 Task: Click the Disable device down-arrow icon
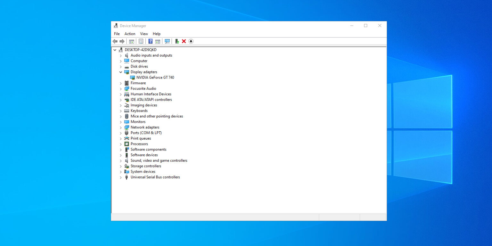pos(191,41)
